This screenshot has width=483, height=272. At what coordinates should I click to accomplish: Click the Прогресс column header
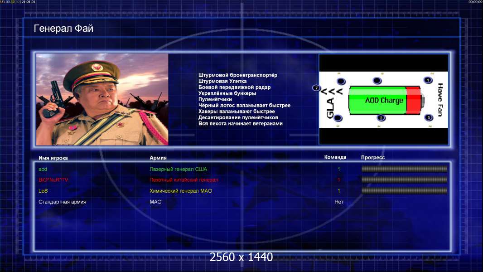(x=373, y=157)
